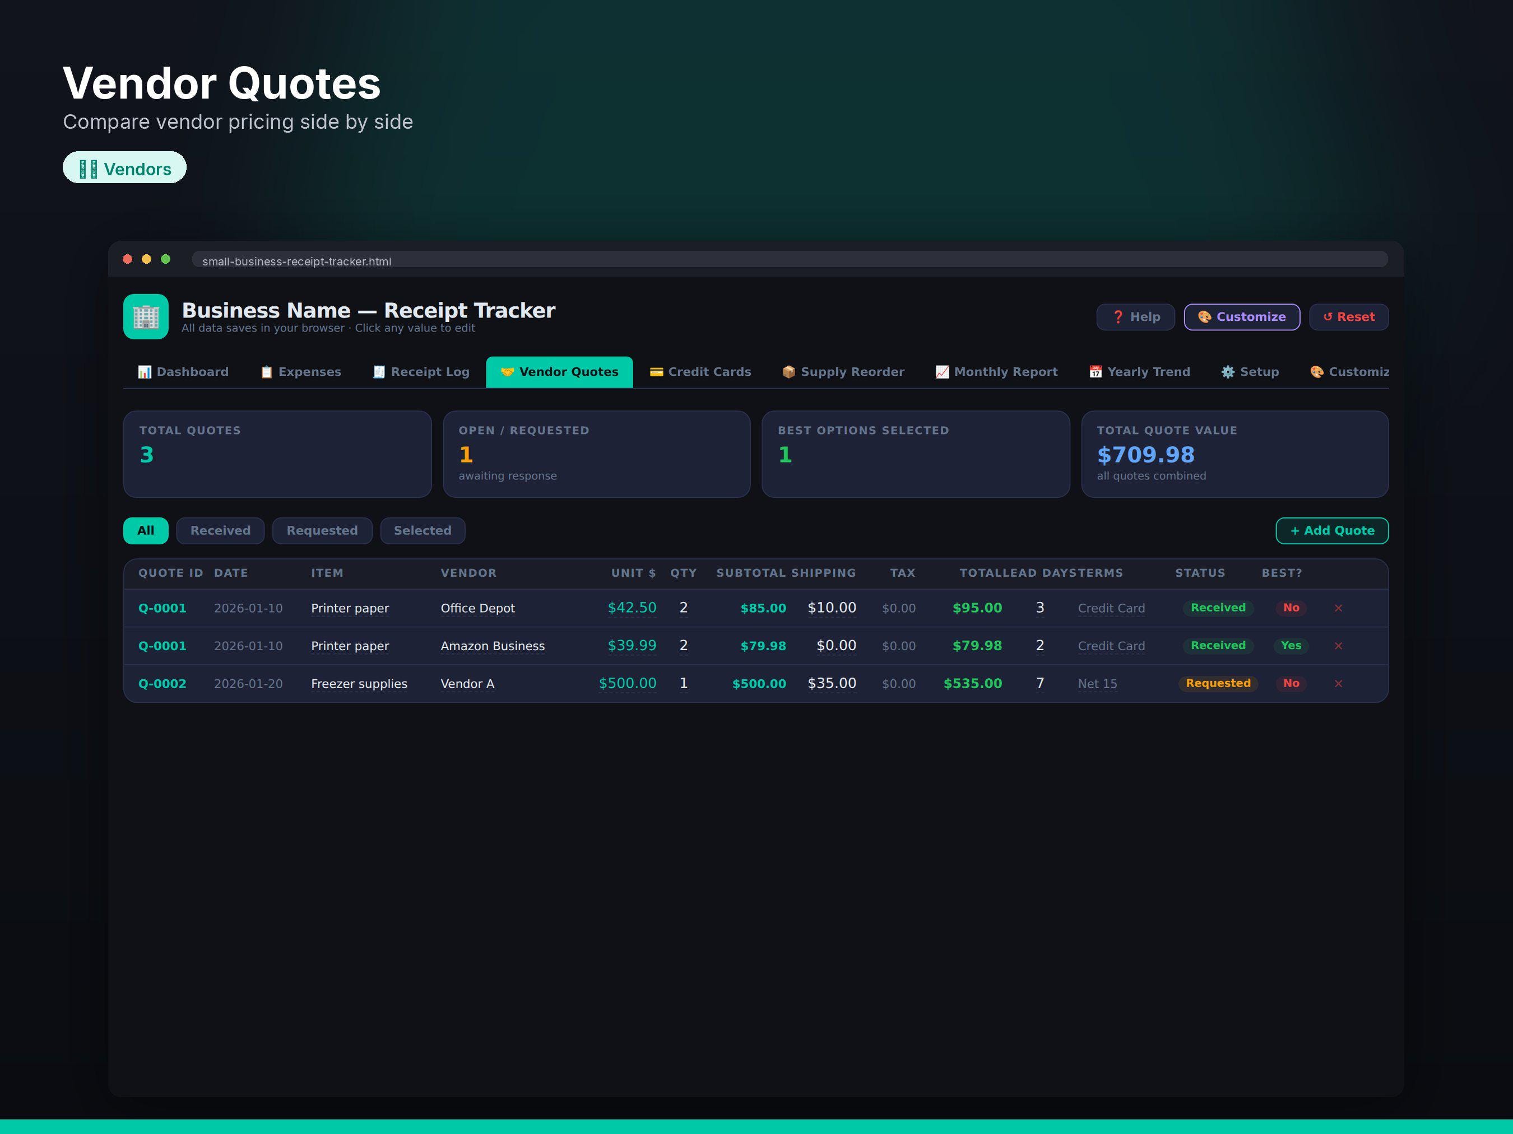The height and width of the screenshot is (1134, 1513).
Task: Click the Total Quote Value card
Action: (1234, 454)
